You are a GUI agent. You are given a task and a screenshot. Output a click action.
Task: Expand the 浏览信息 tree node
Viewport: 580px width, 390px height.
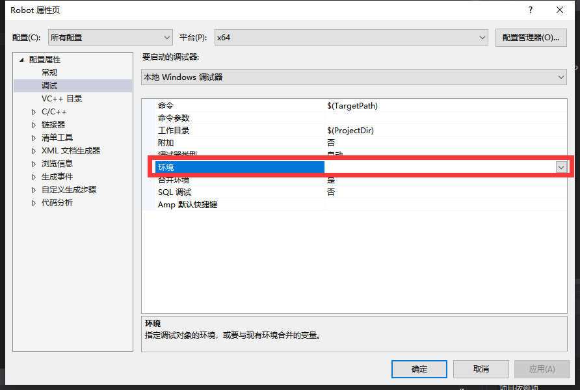(34, 164)
